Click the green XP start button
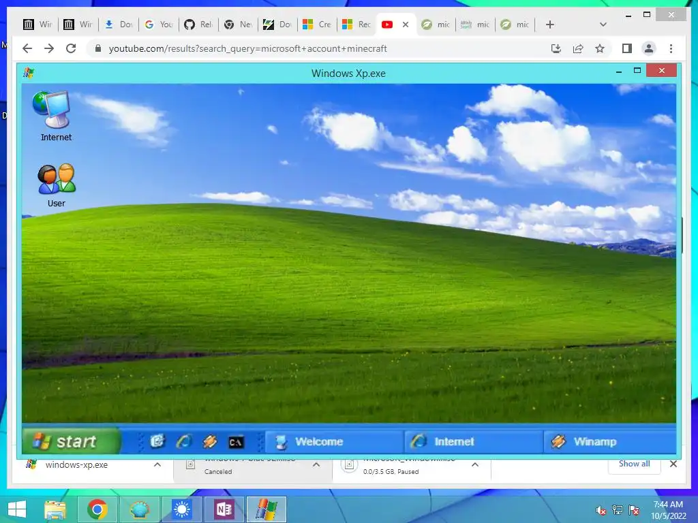This screenshot has height=523, width=698. [x=71, y=441]
